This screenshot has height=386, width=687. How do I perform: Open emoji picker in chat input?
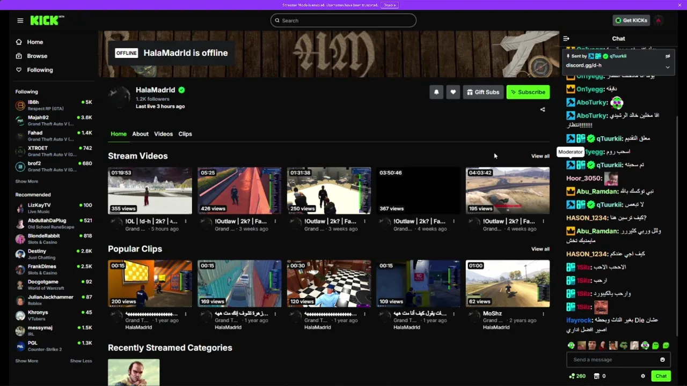coord(662,360)
